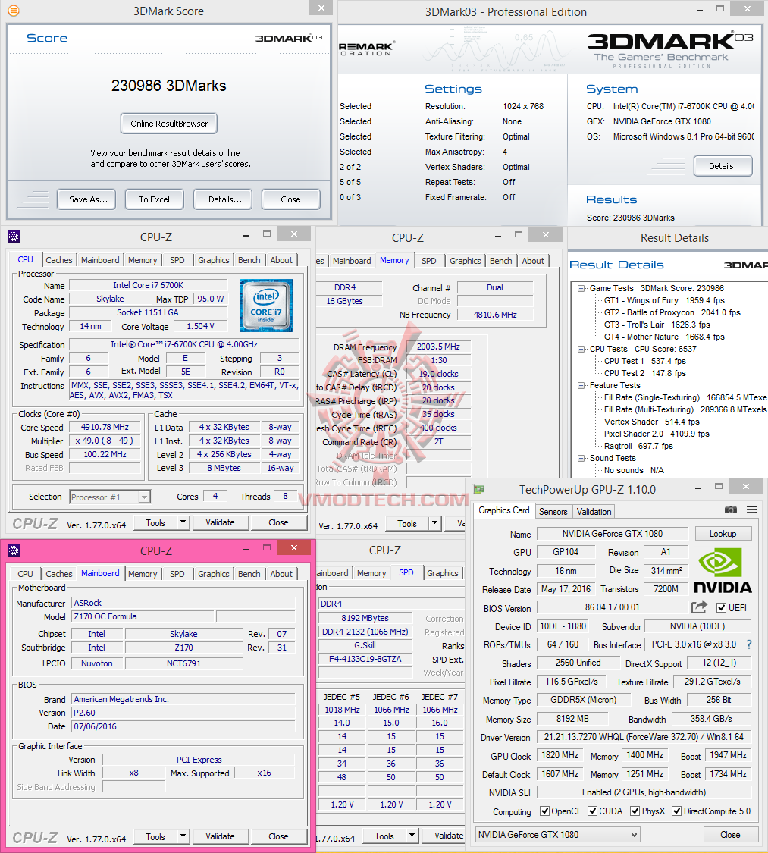Click the NVIDIA GeForce GTX 1080 name field
The height and width of the screenshot is (853, 768).
click(613, 534)
